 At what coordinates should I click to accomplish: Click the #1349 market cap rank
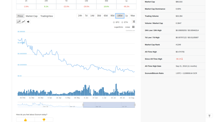click(178, 45)
